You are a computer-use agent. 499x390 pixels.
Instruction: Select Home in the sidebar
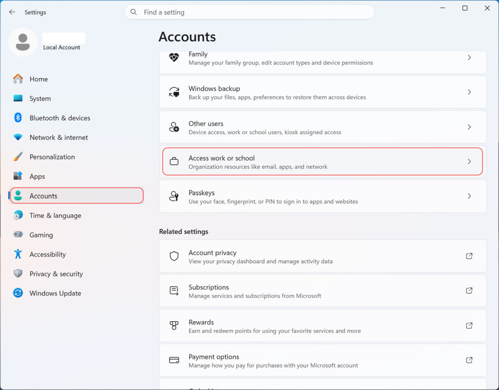point(76,79)
